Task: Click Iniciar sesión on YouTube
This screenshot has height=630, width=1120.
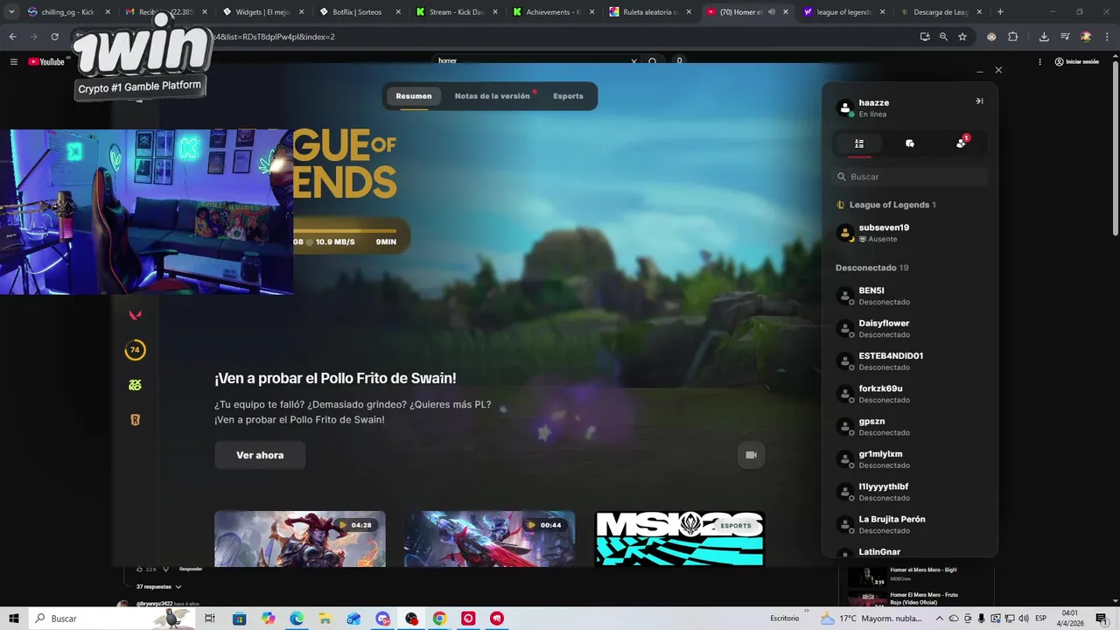Action: (x=1076, y=61)
